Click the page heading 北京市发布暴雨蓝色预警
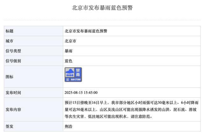The height and width of the screenshot is (136, 204). coord(102,8)
